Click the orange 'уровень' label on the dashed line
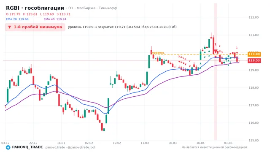Screen dimensions: 270x152 point(159,53)
